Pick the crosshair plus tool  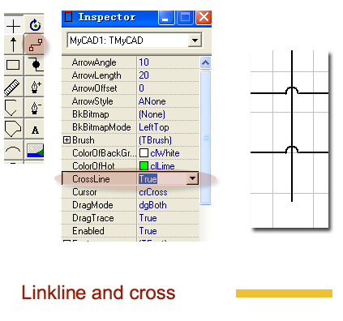point(13,26)
